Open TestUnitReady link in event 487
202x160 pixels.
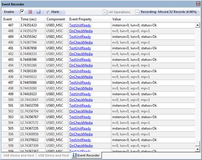tap(80, 25)
